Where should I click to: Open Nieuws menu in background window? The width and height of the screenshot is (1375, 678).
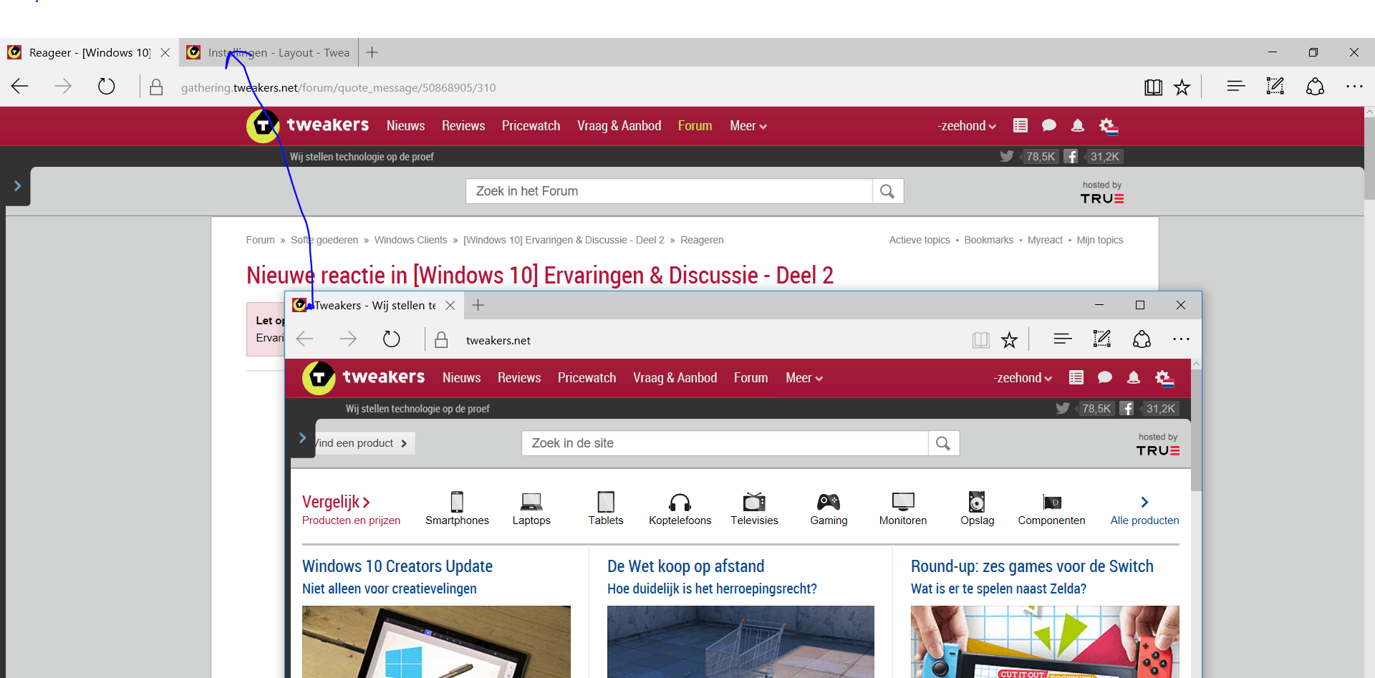pyautogui.click(x=405, y=126)
